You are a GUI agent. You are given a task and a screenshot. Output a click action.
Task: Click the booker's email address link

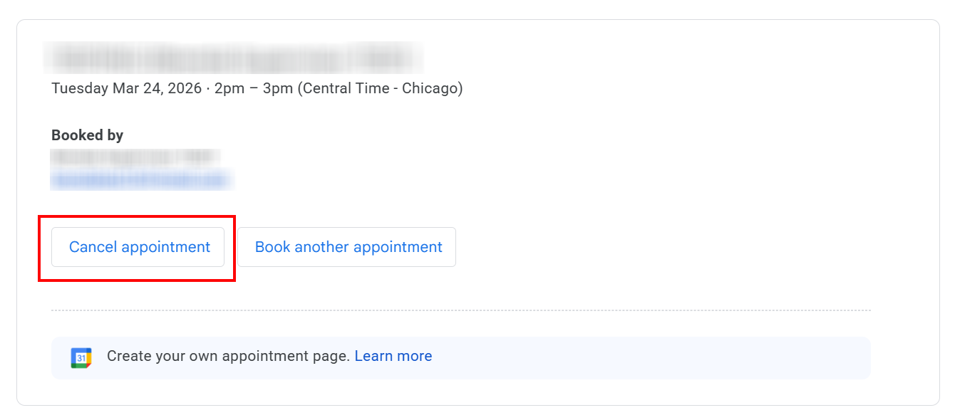pyautogui.click(x=141, y=179)
